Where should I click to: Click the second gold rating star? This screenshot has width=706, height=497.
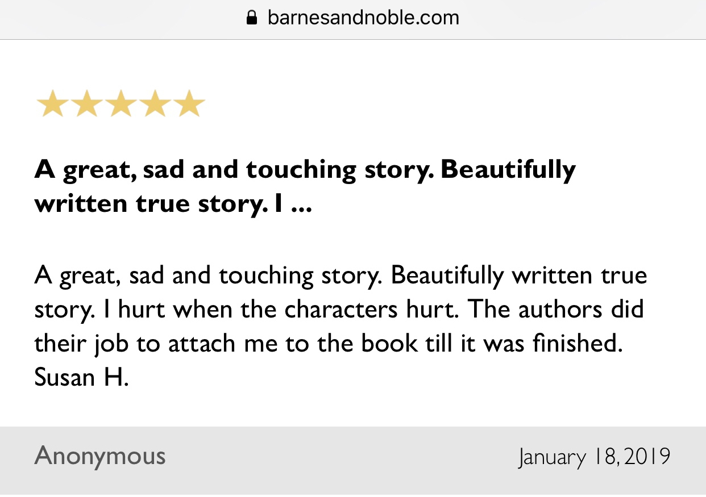(x=86, y=104)
